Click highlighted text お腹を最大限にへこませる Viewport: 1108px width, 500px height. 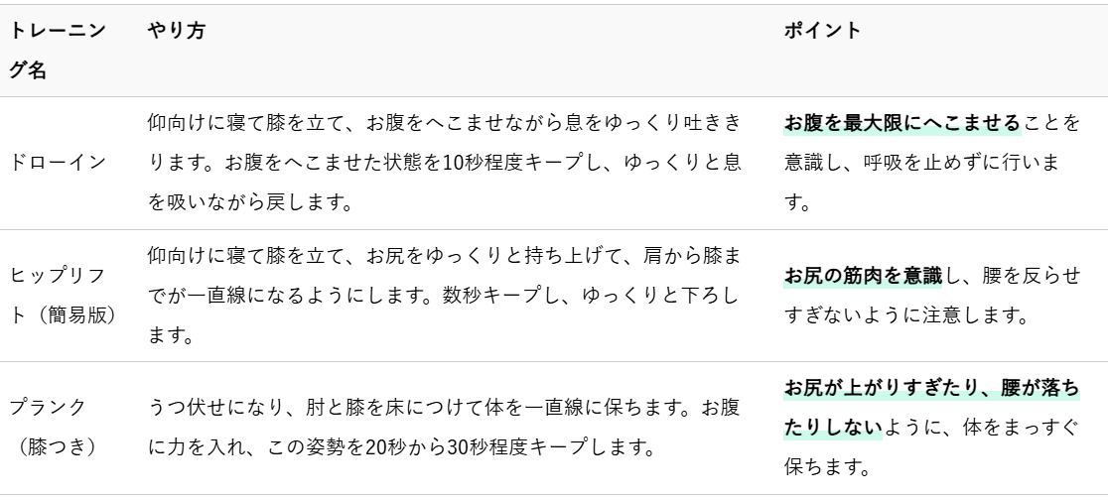901,124
